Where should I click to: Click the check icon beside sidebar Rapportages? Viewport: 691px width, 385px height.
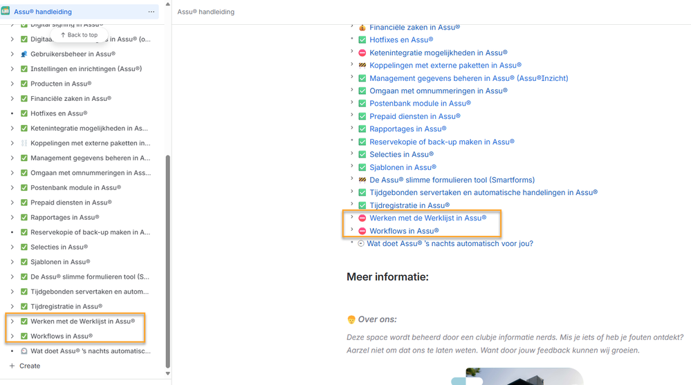24,217
